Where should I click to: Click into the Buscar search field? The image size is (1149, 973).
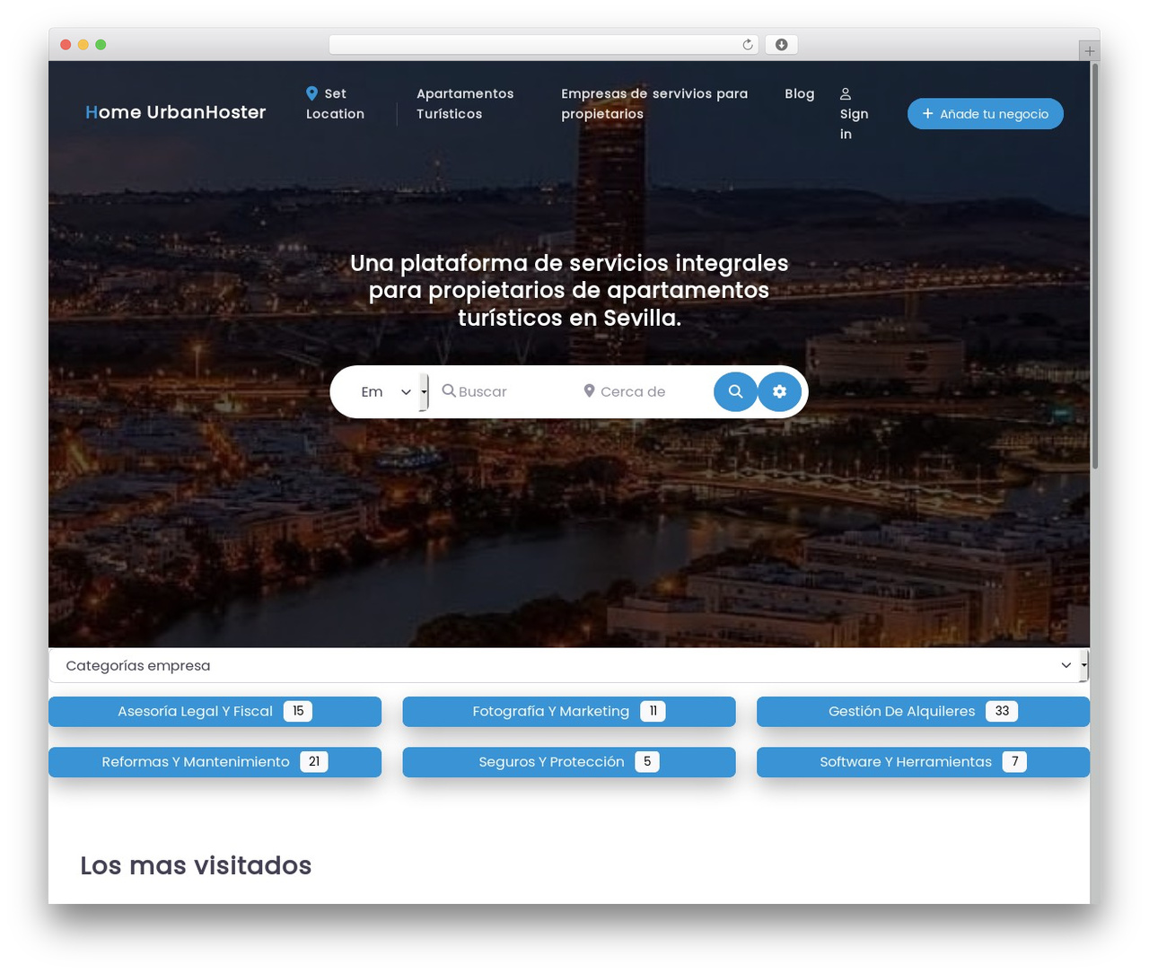pos(503,391)
